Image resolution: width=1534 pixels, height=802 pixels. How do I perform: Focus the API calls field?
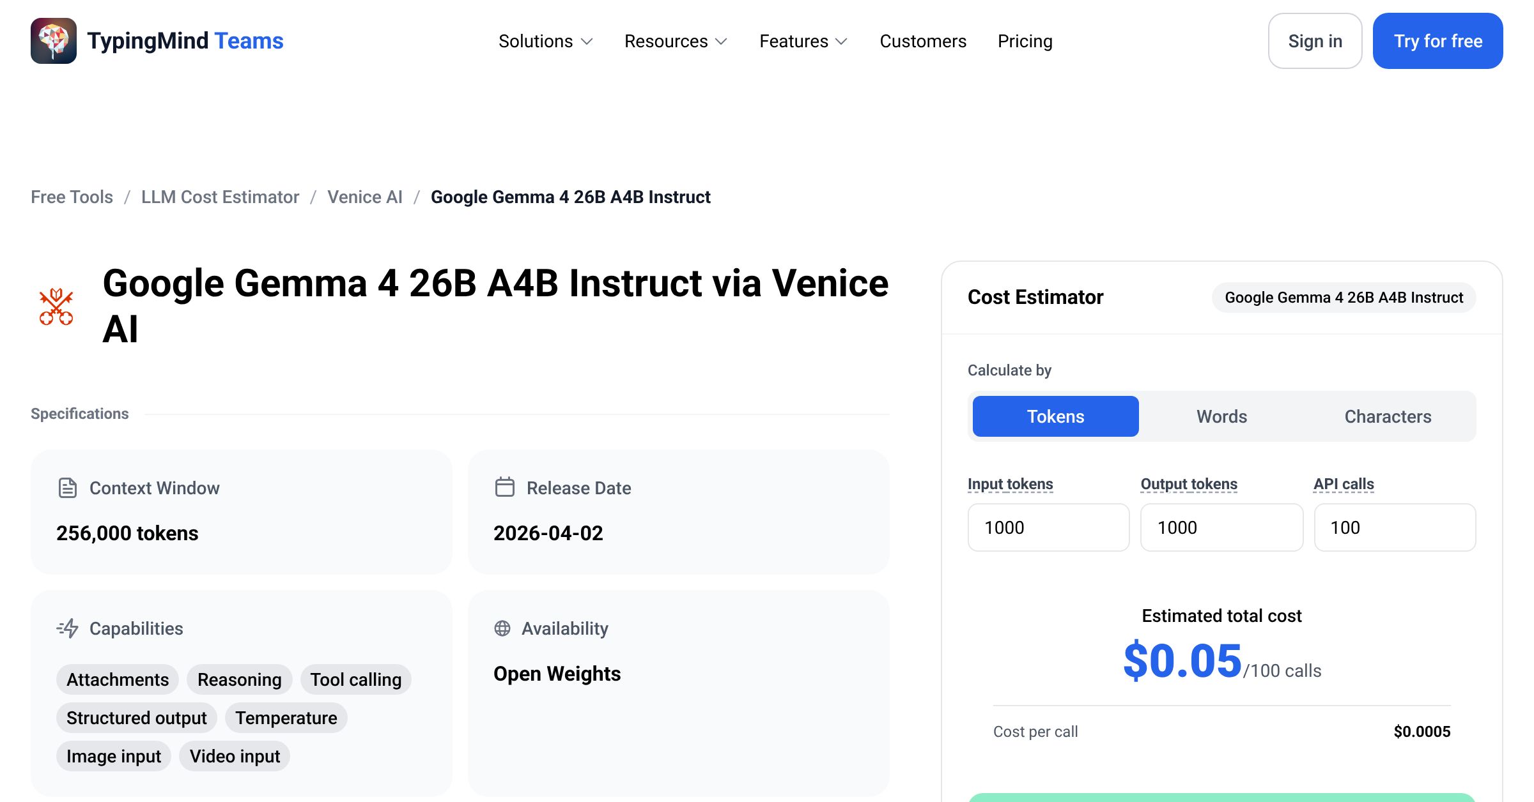(x=1395, y=527)
